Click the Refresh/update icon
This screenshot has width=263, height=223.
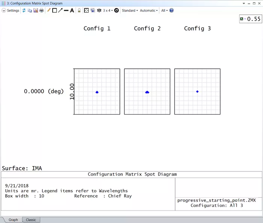pos(24,11)
